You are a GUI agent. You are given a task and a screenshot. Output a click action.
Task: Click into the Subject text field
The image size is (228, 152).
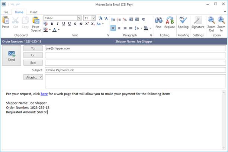tap(135, 70)
